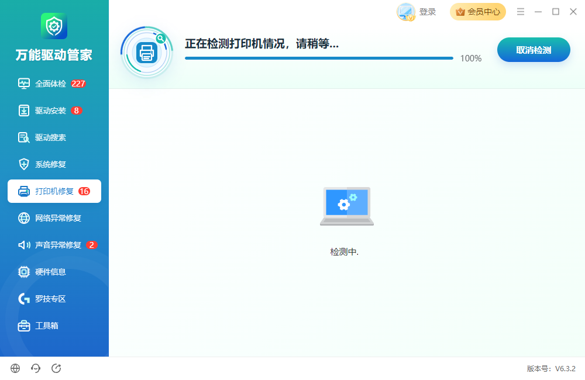Viewport: 585px width, 380px height.
Task: Click the circular printer scanning icon
Action: point(147,52)
